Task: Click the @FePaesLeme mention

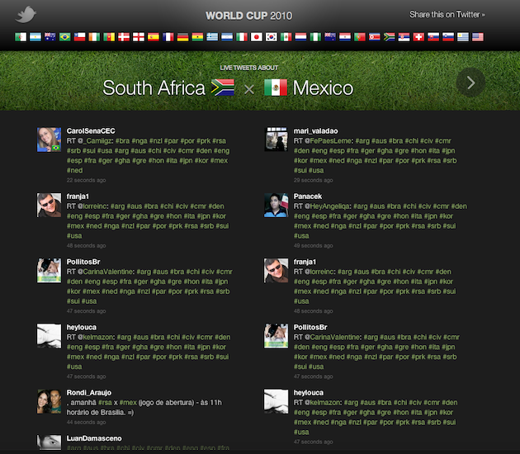Action: coord(329,141)
